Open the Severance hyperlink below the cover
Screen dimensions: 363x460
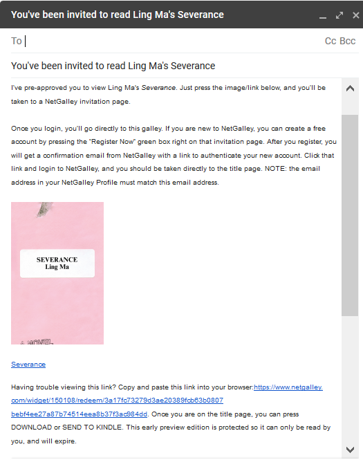[x=28, y=365]
